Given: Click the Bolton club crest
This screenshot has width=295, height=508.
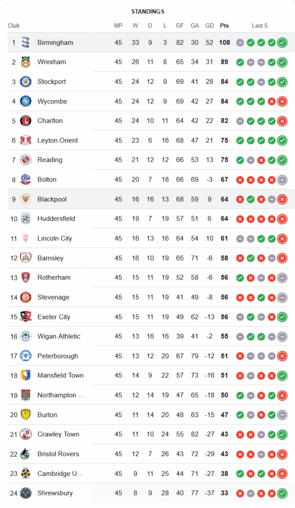Looking at the screenshot, I should coord(25,179).
